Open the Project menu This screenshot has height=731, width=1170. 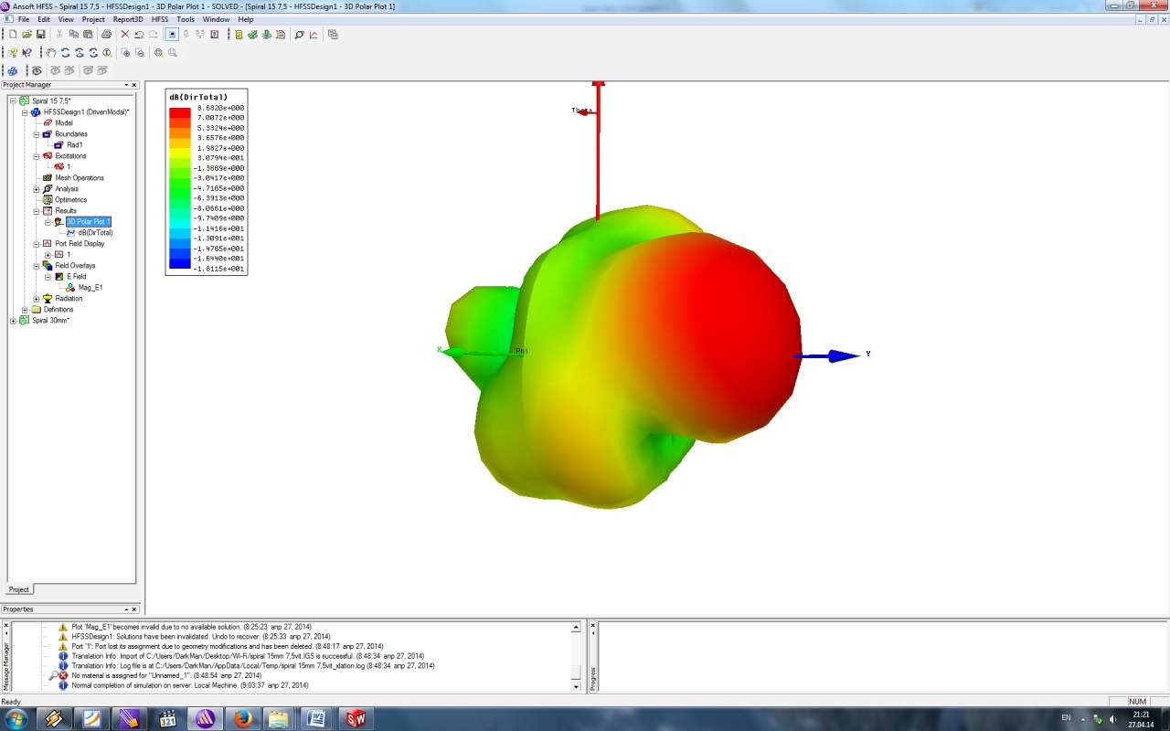click(93, 19)
